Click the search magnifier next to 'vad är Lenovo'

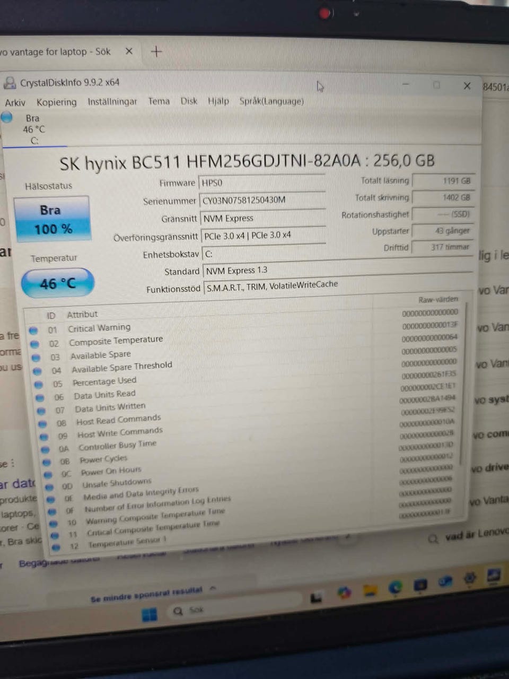(433, 539)
